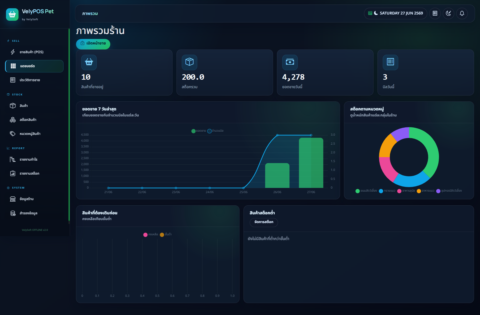
Task: Click the 26/06 sales bar
Action: [277, 176]
